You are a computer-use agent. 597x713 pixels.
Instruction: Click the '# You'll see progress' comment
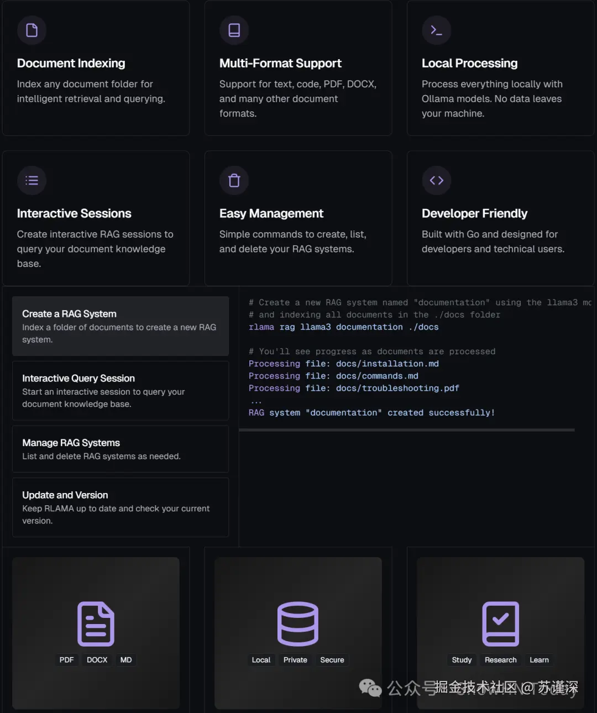[372, 352]
